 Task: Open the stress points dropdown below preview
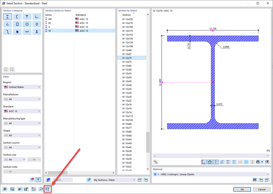[x=211, y=156]
